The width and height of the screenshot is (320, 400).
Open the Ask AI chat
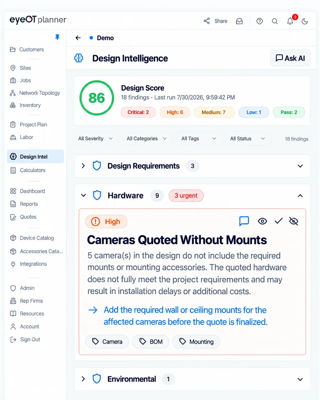(290, 58)
